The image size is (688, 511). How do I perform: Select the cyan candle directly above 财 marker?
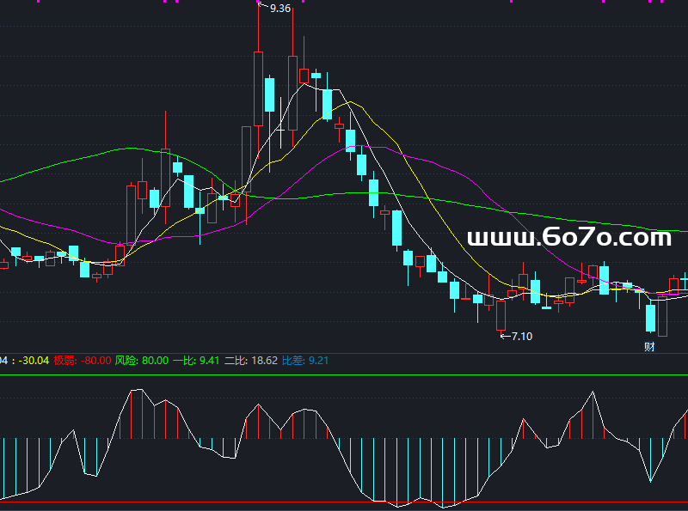click(650, 318)
